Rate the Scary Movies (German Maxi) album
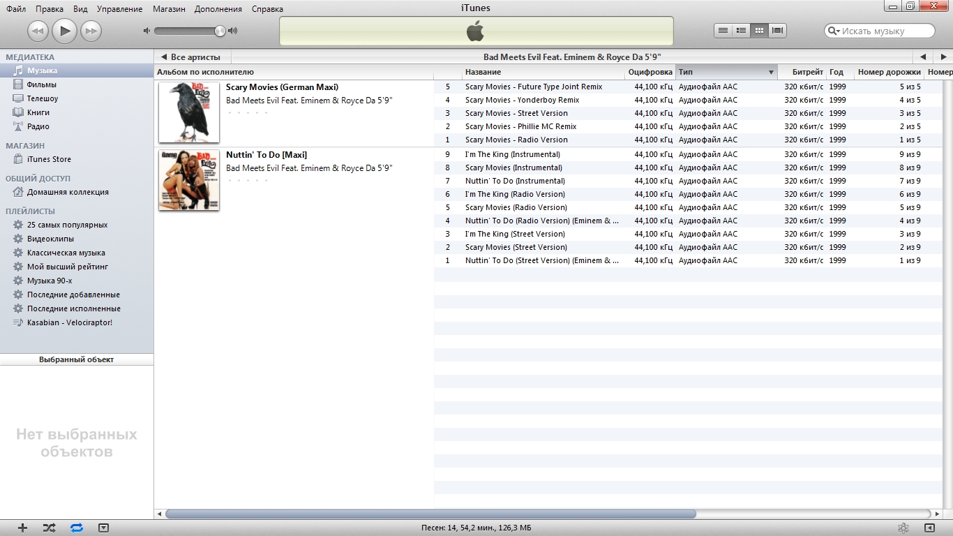953x536 pixels. [248, 112]
